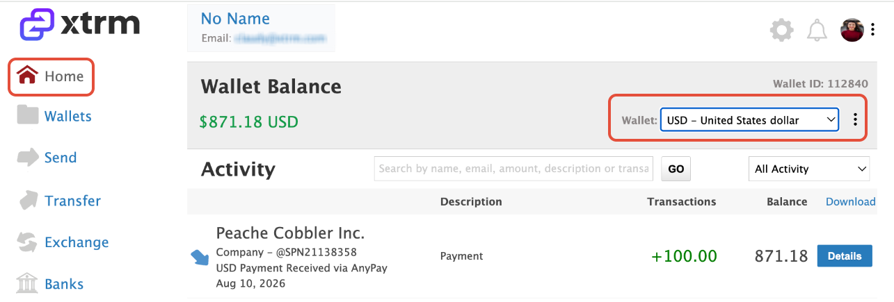Open the three-dot menu beside the avatar

[872, 30]
